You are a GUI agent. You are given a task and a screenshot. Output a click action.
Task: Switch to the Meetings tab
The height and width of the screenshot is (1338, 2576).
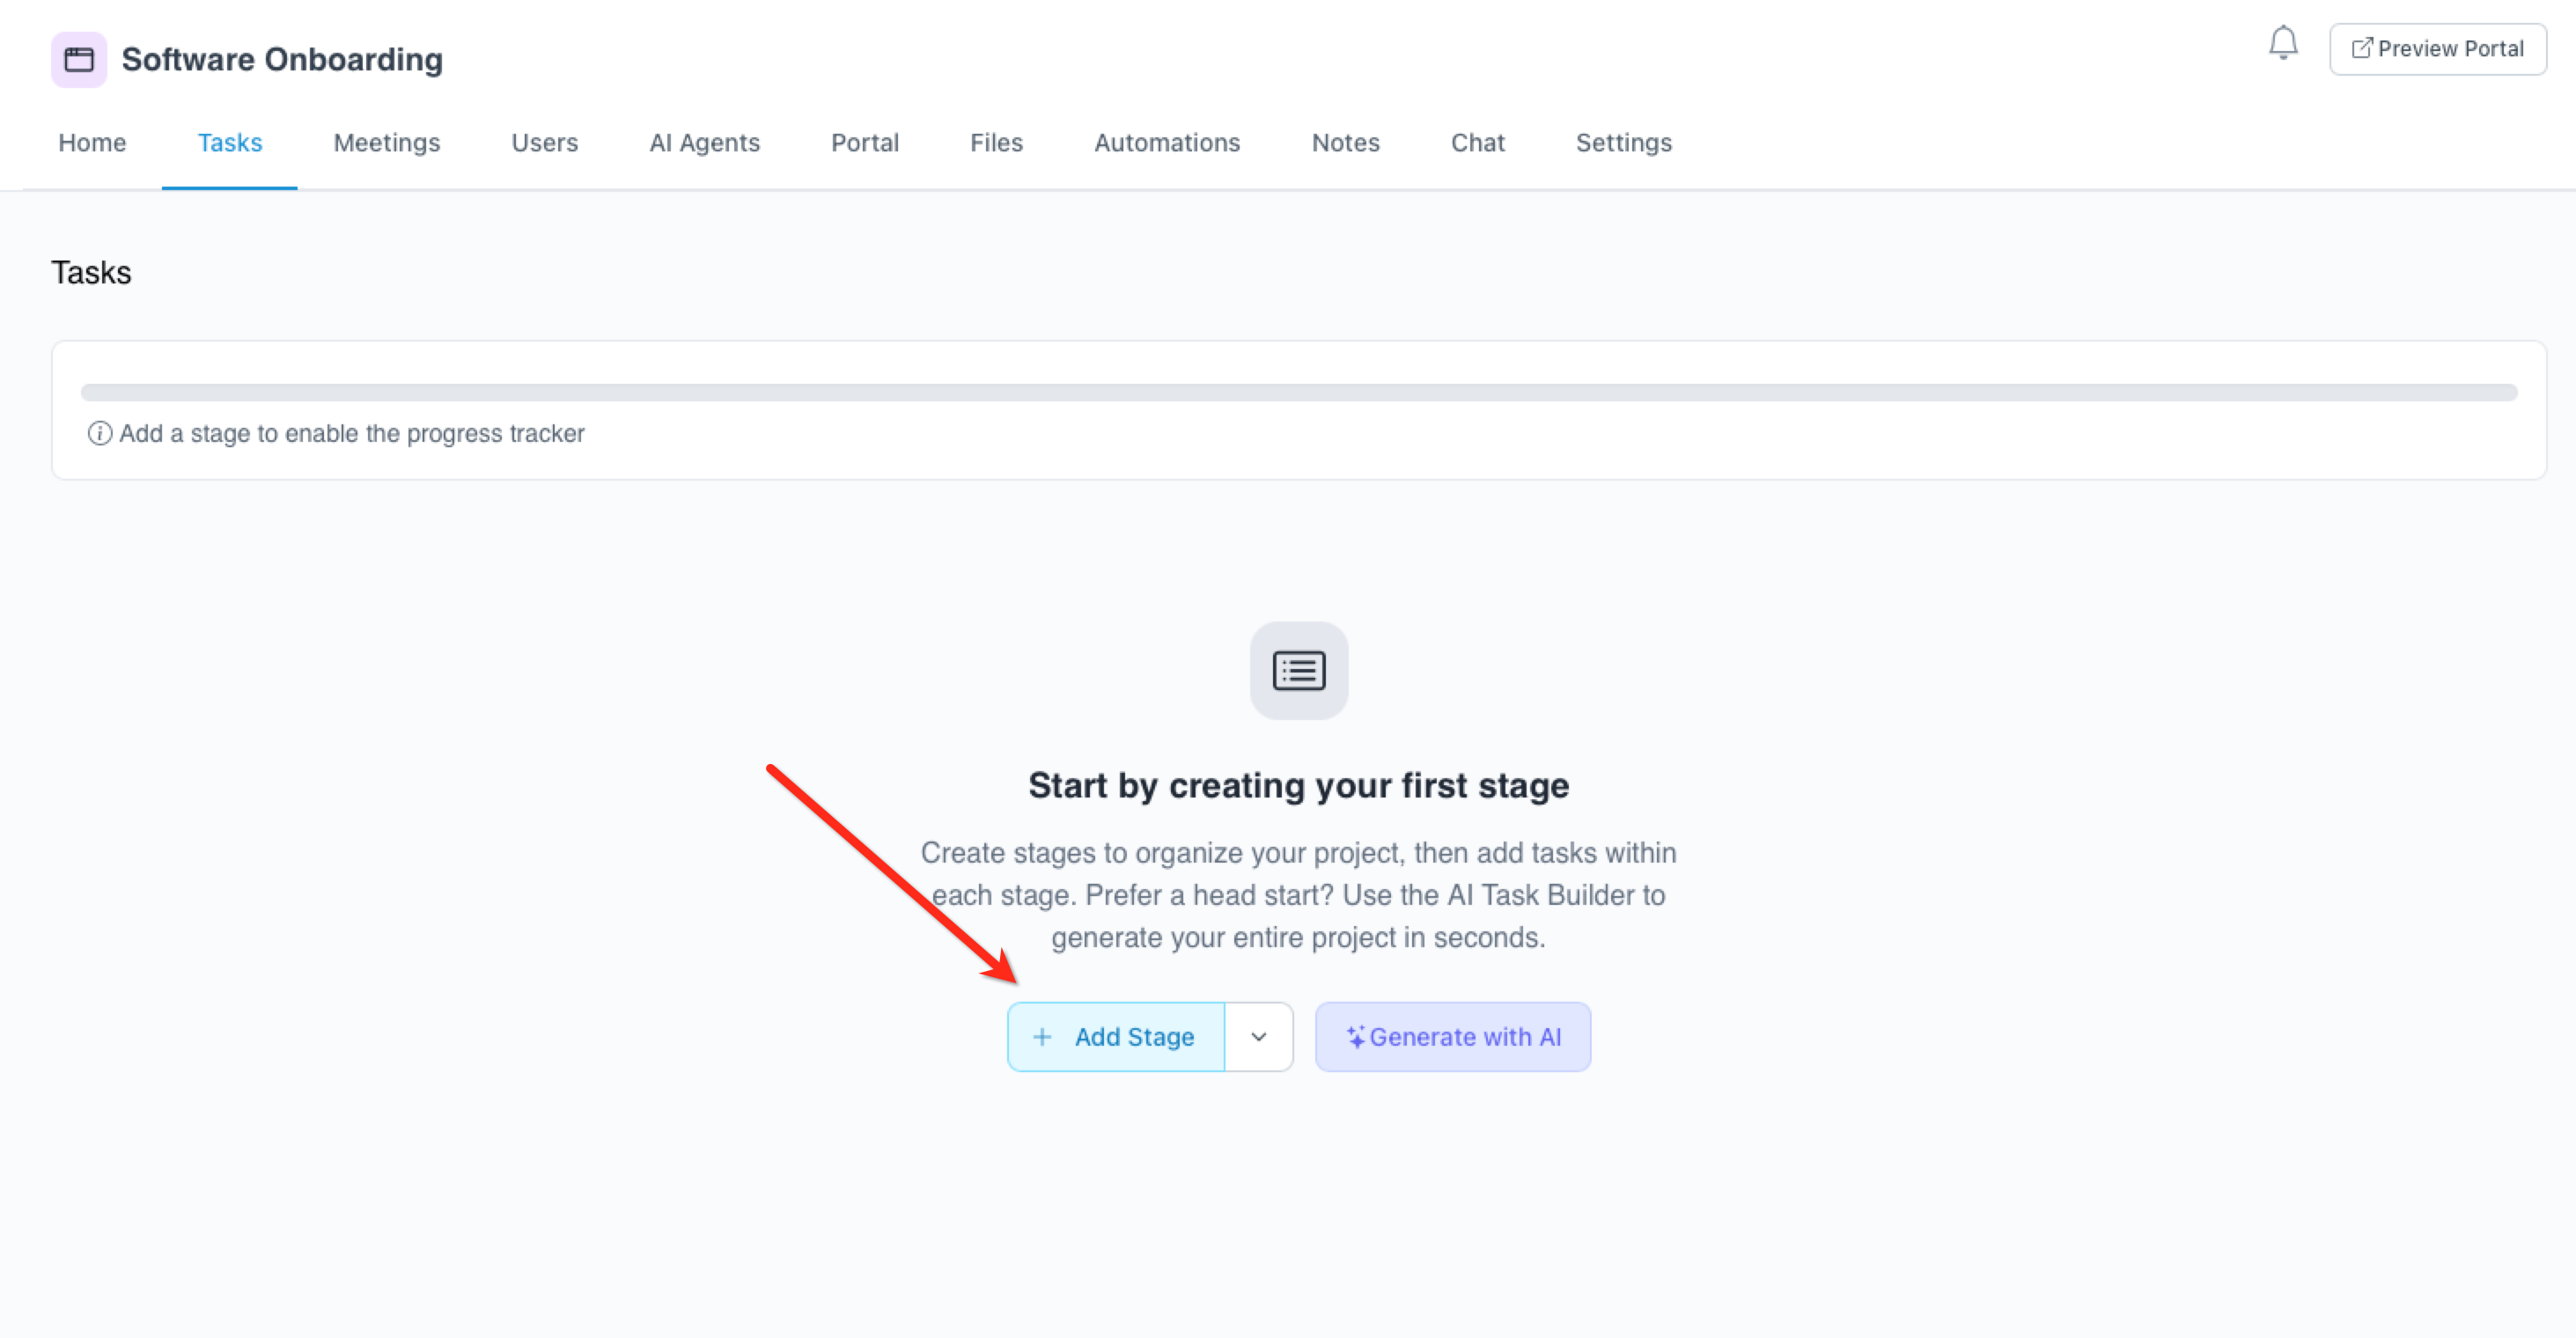387,143
